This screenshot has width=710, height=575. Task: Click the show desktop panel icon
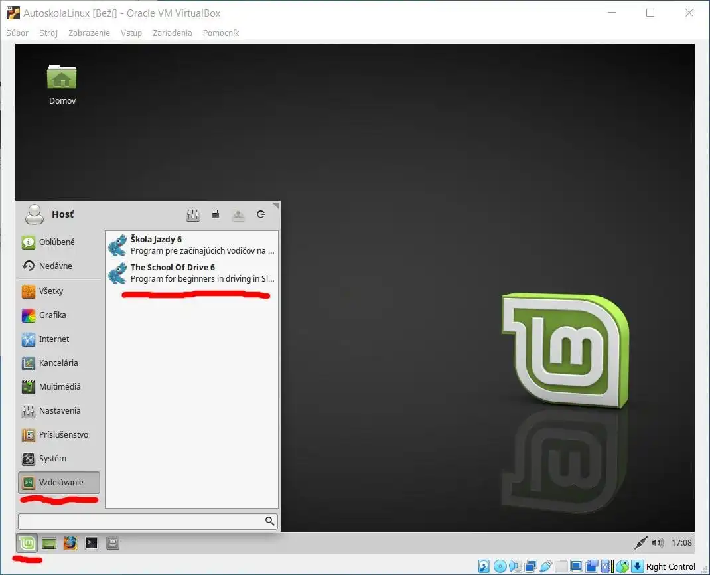pos(49,543)
